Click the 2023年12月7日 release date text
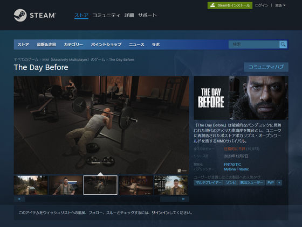302x227 pixels. tap(236, 156)
